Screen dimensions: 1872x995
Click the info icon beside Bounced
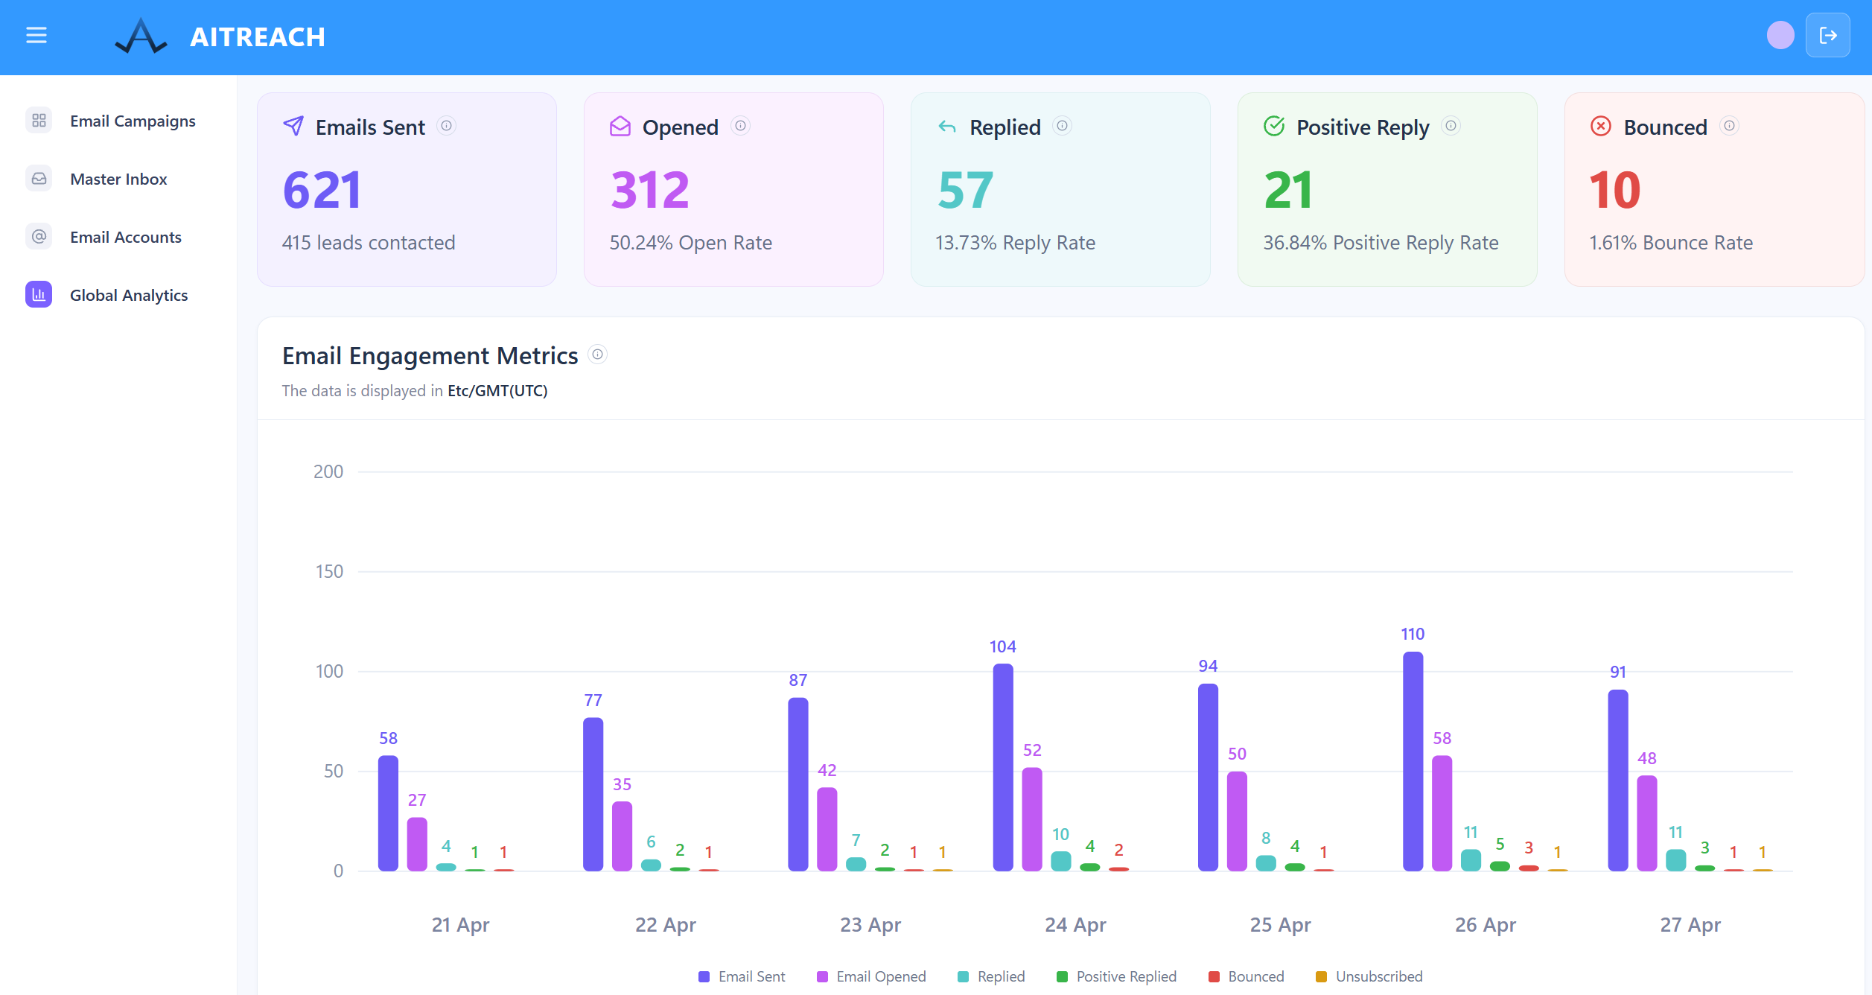(1729, 126)
